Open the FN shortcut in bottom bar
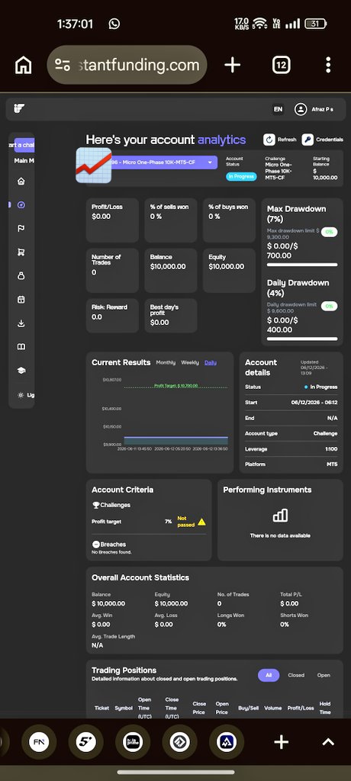The height and width of the screenshot is (781, 351). (x=39, y=741)
